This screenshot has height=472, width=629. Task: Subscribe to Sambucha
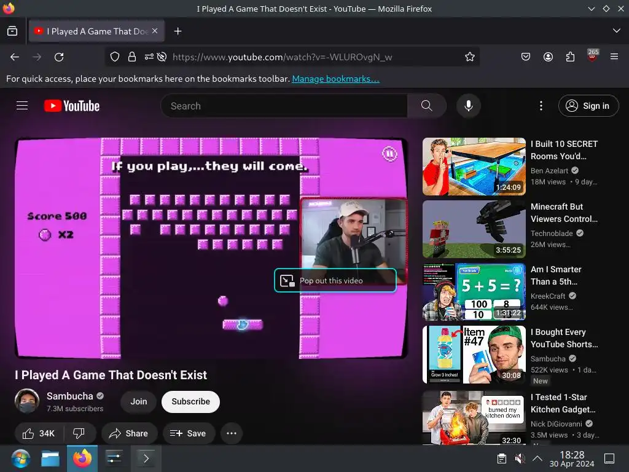[190, 401]
